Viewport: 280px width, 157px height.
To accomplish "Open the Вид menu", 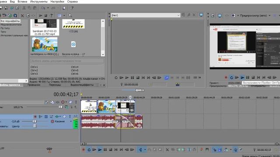I will tap(12, 2).
